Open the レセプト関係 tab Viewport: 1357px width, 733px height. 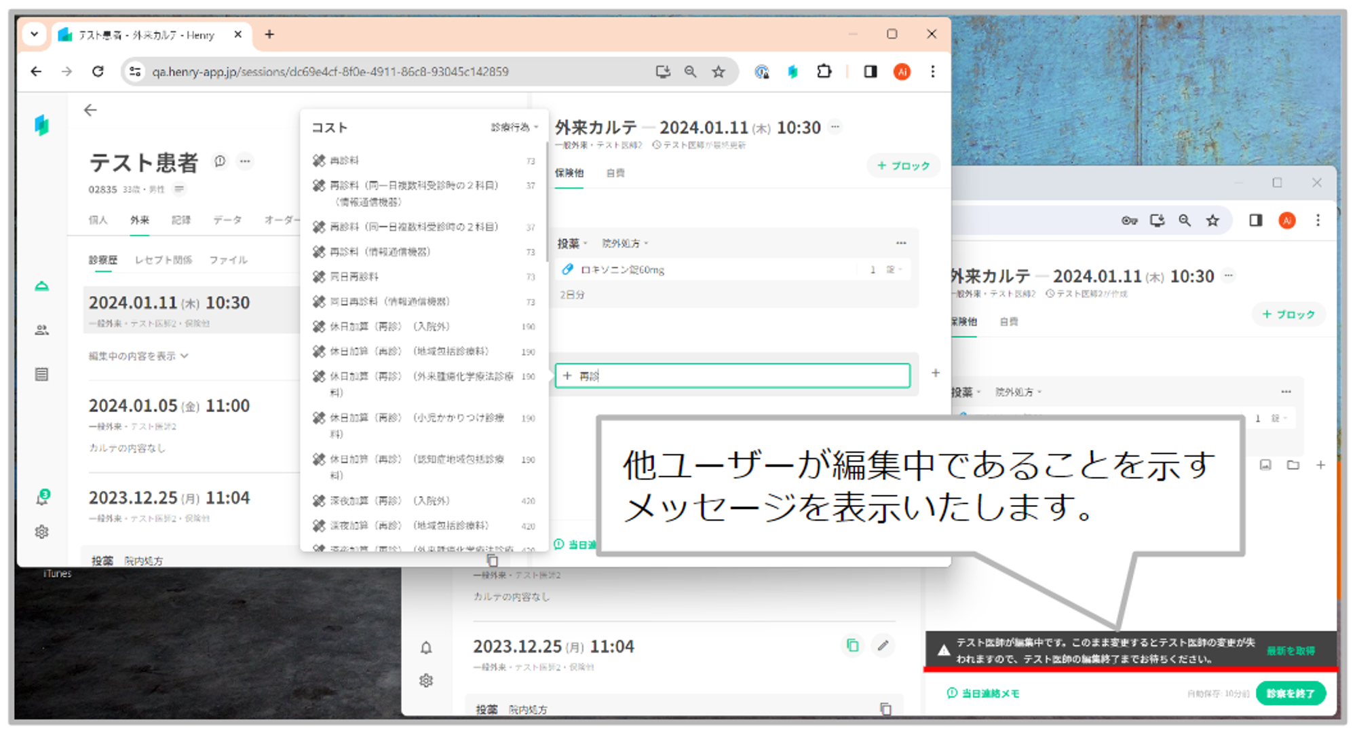point(163,260)
